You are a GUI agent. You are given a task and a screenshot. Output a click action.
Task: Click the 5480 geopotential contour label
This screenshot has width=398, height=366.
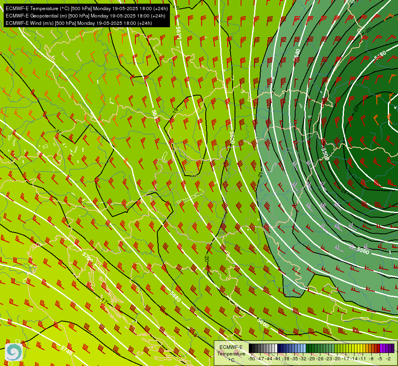point(380,55)
